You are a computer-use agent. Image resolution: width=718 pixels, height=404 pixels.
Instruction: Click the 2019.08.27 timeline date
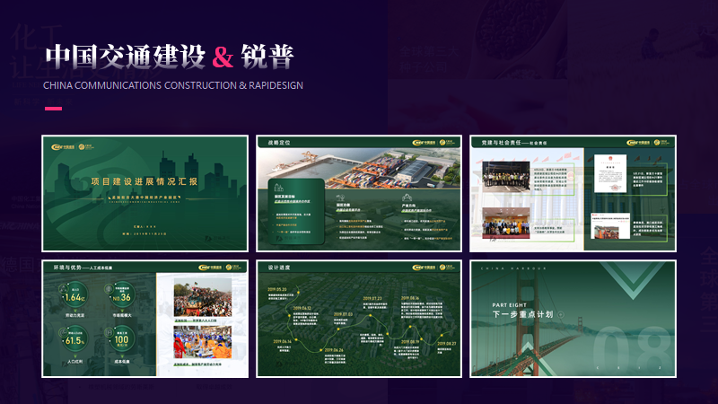446,343
